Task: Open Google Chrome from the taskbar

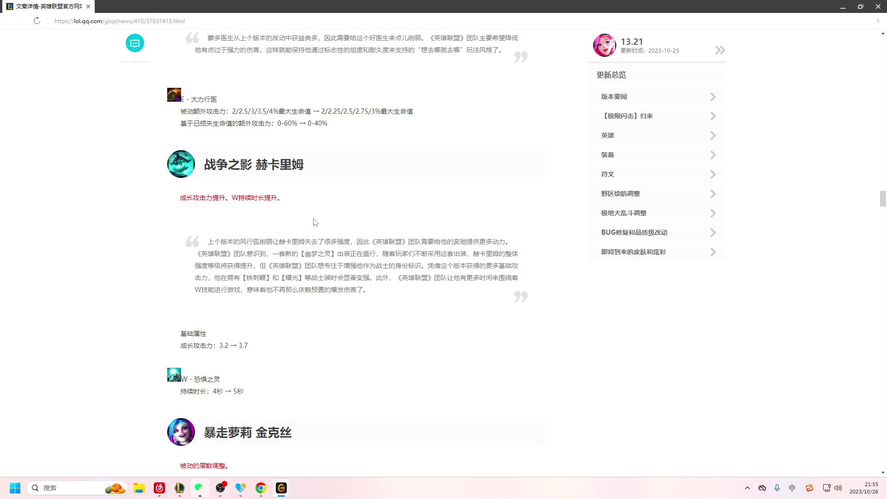Action: (261, 488)
